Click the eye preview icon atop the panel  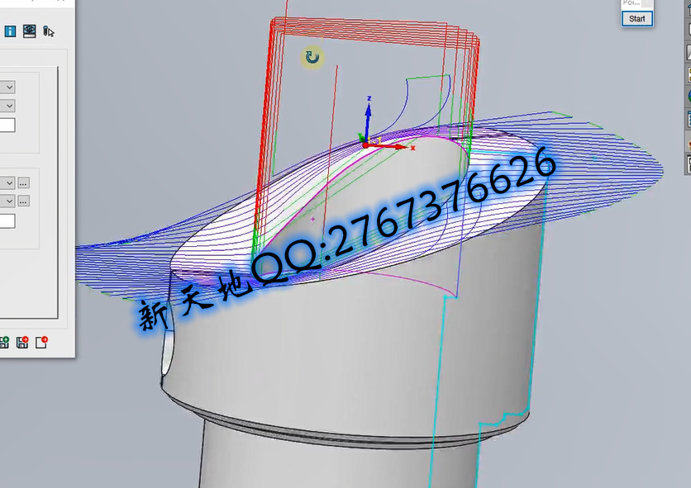click(x=29, y=31)
